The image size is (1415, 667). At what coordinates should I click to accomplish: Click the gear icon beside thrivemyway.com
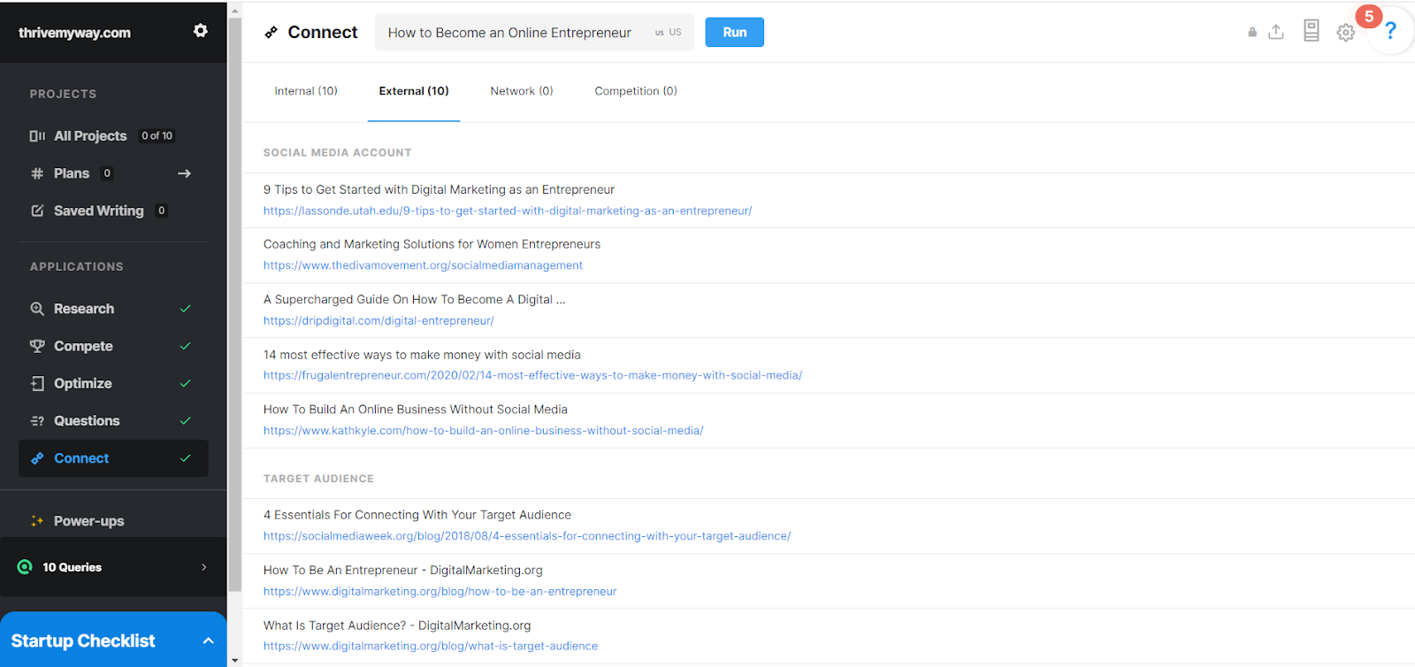tap(201, 31)
